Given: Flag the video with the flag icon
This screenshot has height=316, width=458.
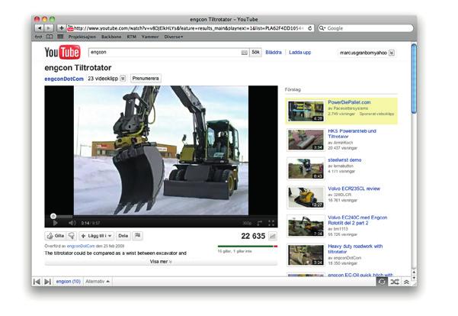Looking at the screenshot, I should pyautogui.click(x=137, y=236).
